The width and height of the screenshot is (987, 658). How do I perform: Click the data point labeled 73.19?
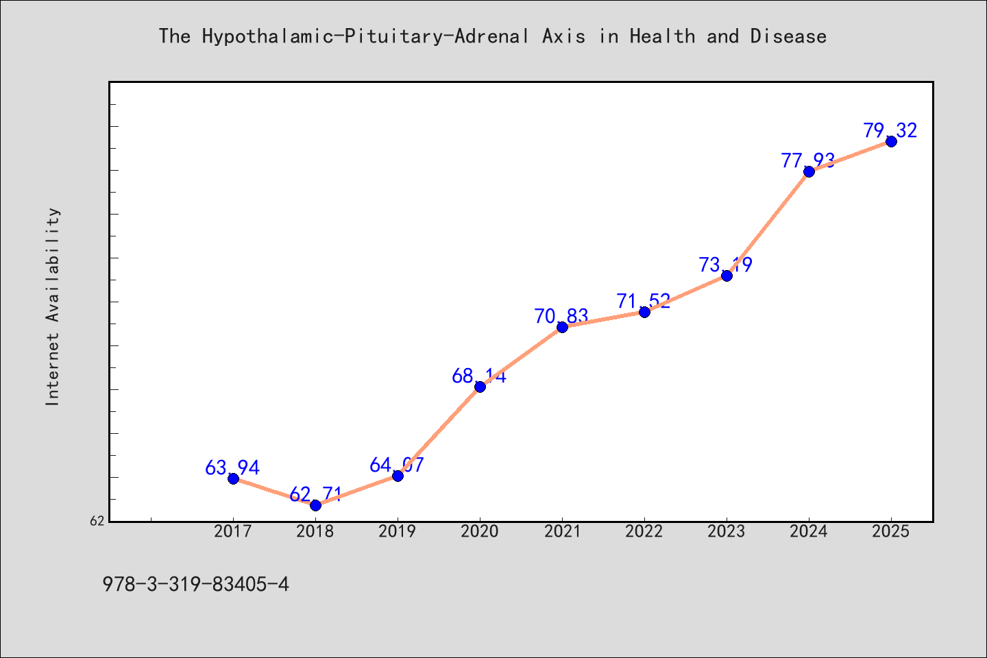[727, 276]
